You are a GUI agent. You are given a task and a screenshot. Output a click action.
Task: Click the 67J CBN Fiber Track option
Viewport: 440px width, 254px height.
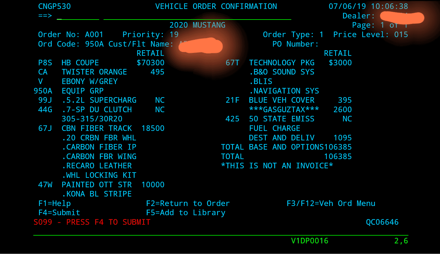tap(101, 128)
